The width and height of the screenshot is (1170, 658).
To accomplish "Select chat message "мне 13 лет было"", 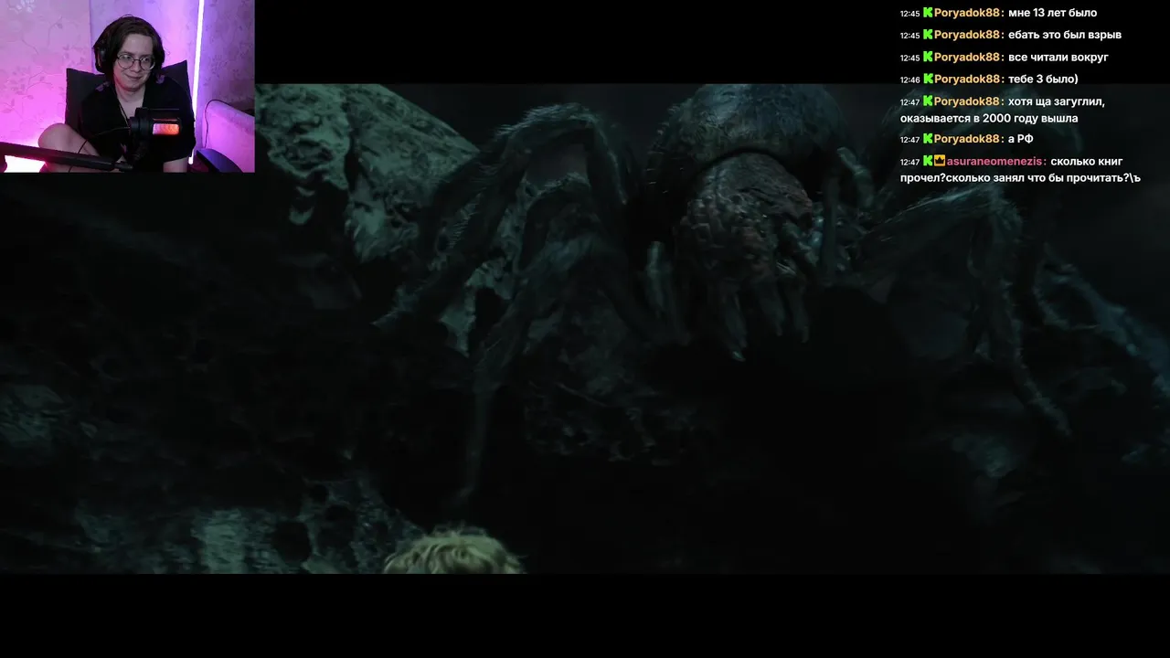I will tap(1052, 13).
